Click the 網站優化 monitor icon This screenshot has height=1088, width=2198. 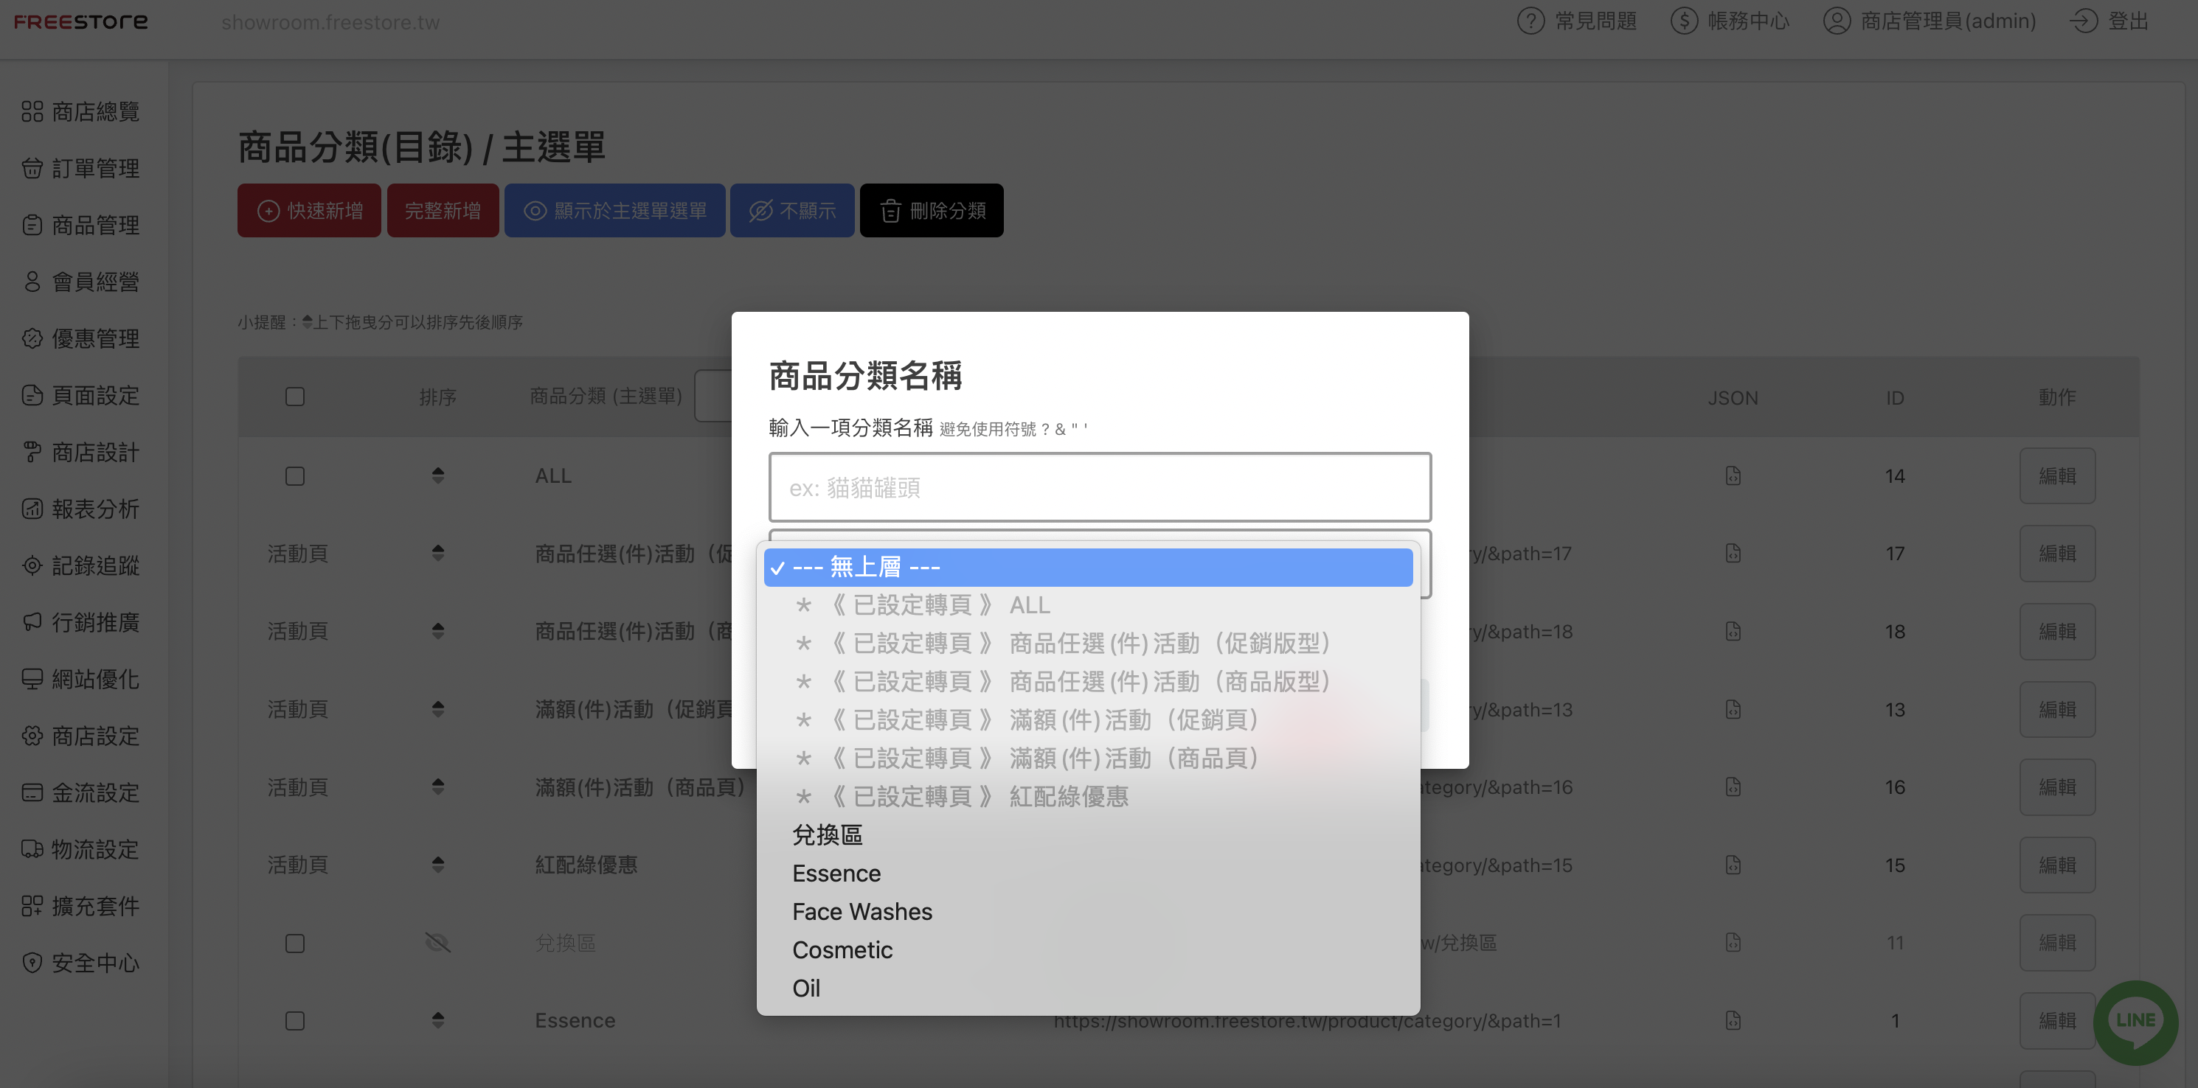32,679
